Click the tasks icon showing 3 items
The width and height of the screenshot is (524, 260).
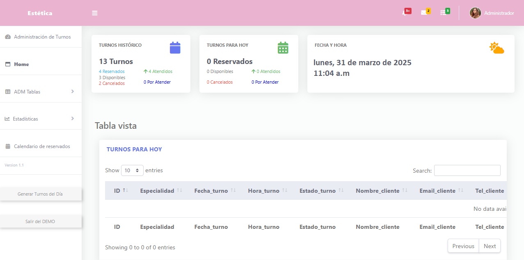[x=445, y=11]
